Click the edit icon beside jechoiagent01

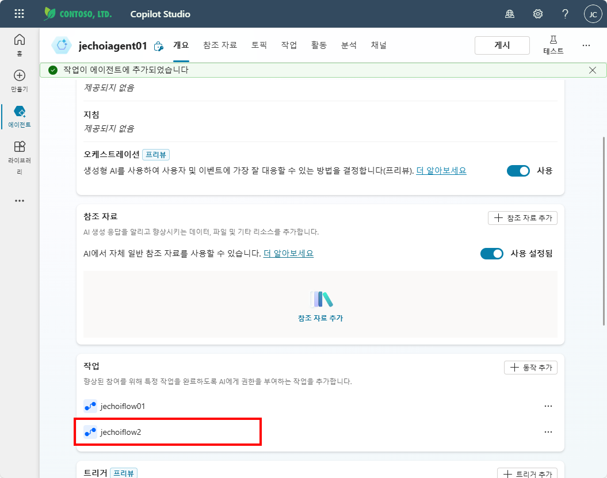159,47
